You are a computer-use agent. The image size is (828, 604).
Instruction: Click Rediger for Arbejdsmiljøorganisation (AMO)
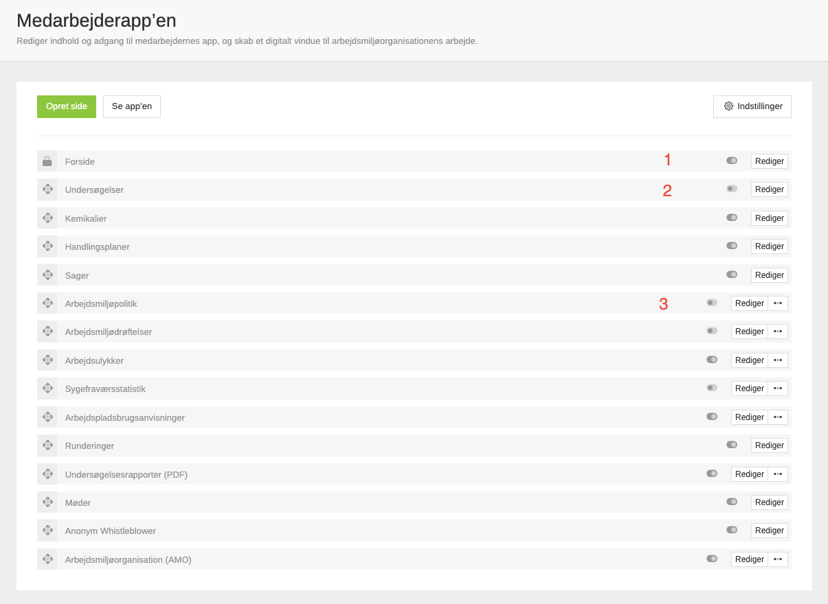coord(750,559)
